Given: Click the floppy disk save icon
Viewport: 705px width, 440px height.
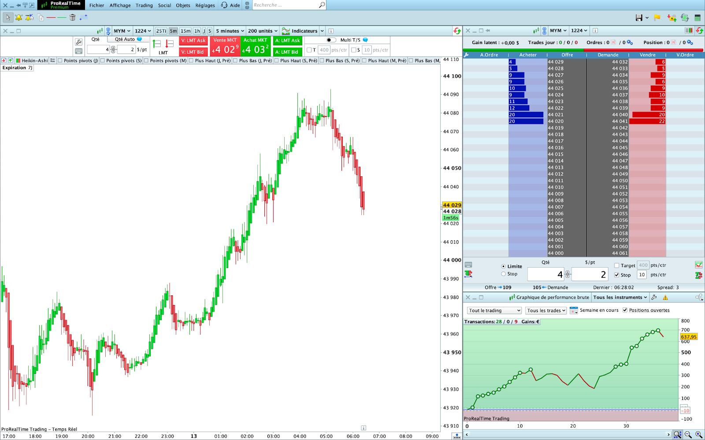Looking at the screenshot, I should [x=639, y=18].
